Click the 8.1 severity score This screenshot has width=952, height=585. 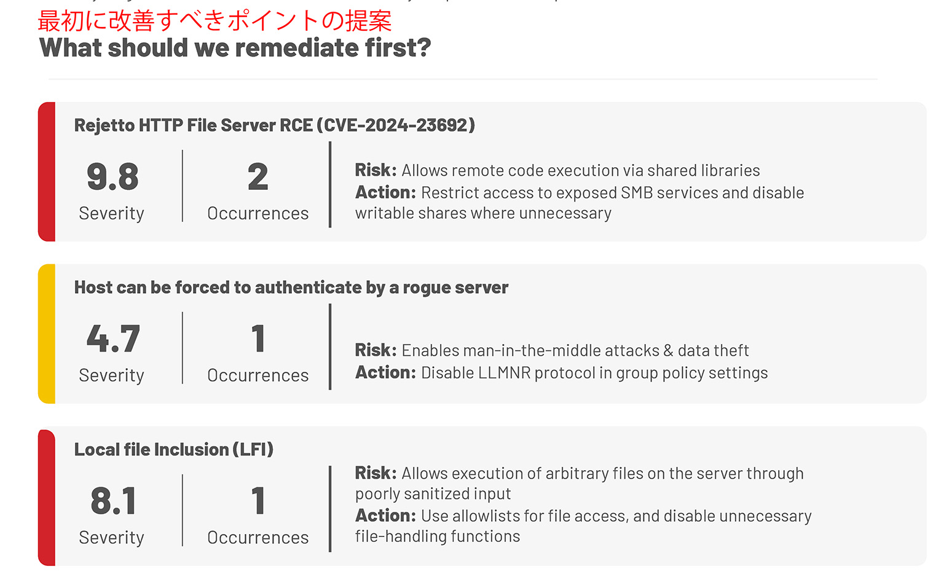pos(113,501)
